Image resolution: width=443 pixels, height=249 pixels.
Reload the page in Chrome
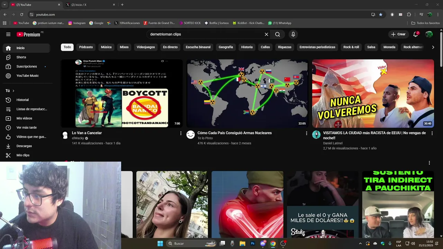pos(21,15)
